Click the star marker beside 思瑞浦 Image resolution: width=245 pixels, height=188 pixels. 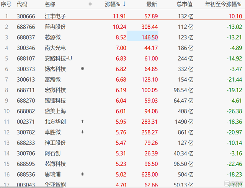[83, 174]
